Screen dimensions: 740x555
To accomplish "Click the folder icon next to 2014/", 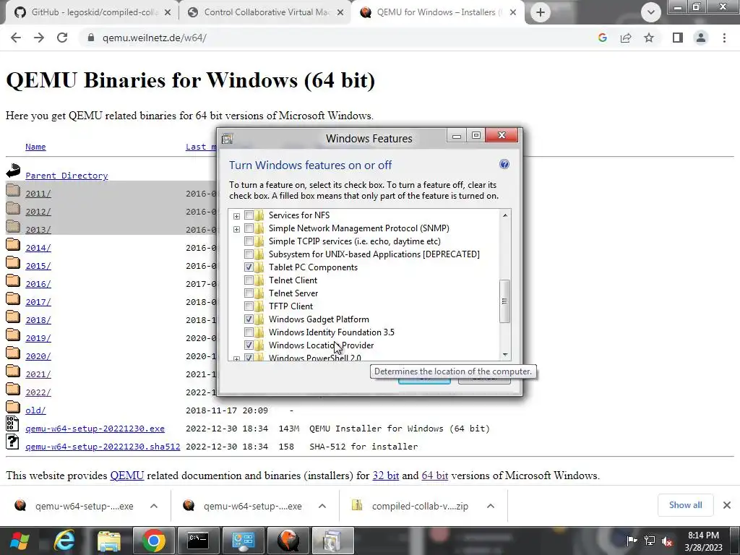I will [13, 244].
